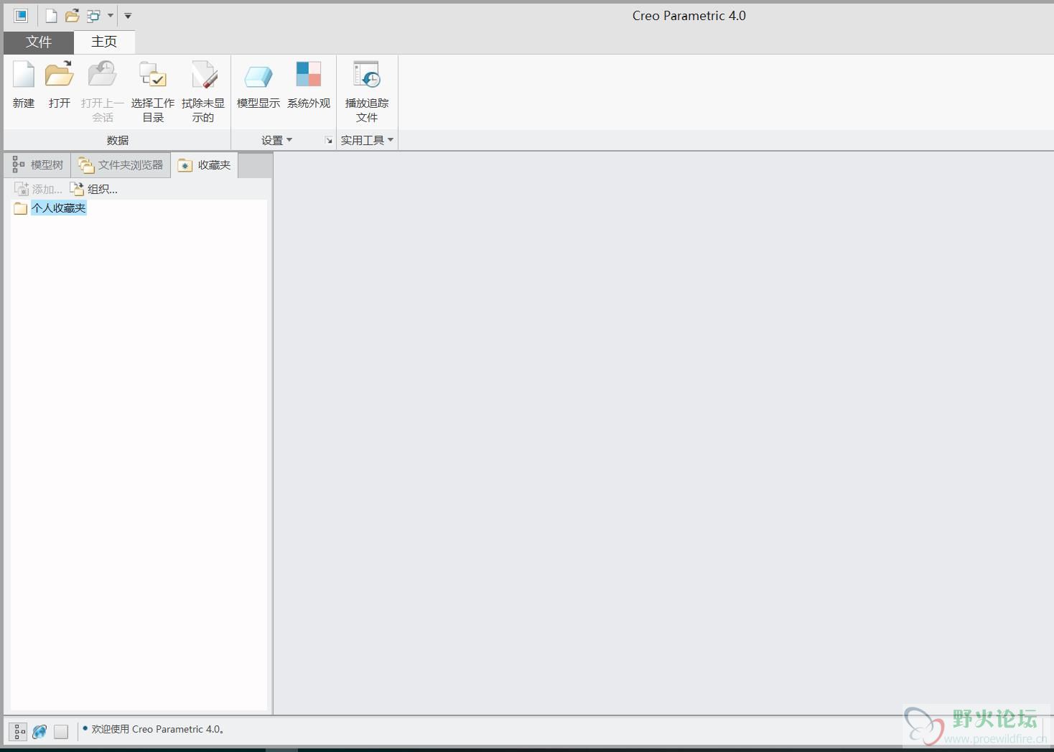Click the blank-page New icon in the quick access toolbar

click(x=51, y=16)
